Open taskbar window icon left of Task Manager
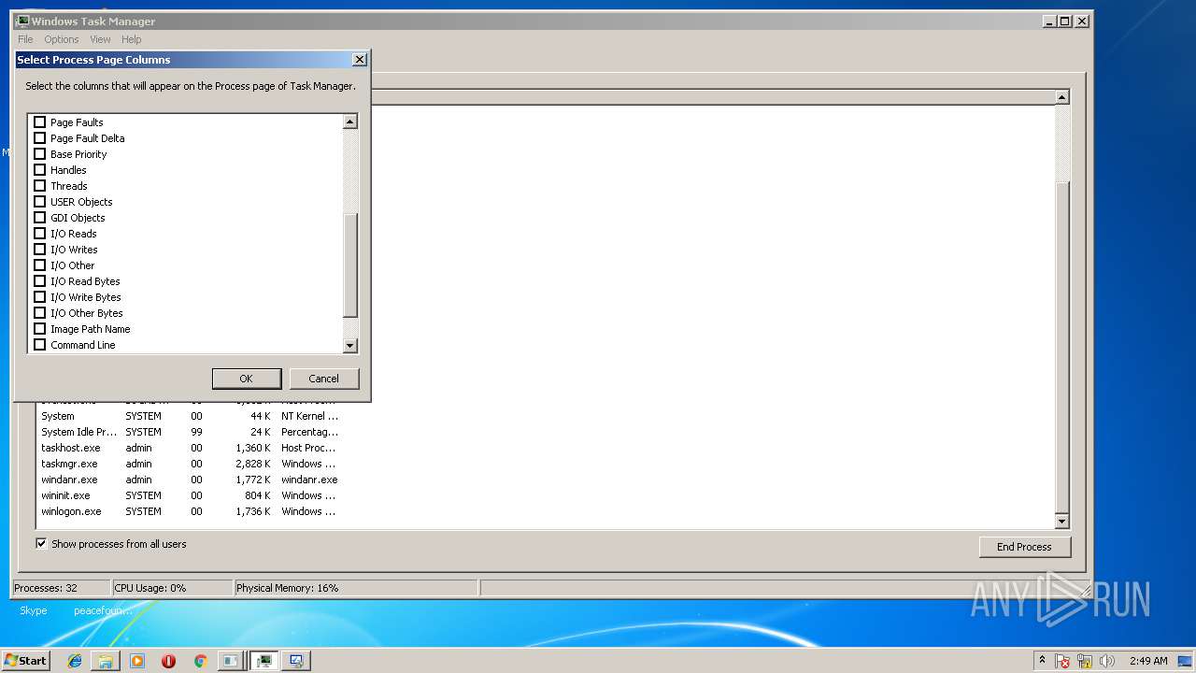Viewport: 1196px width, 673px height. (231, 661)
